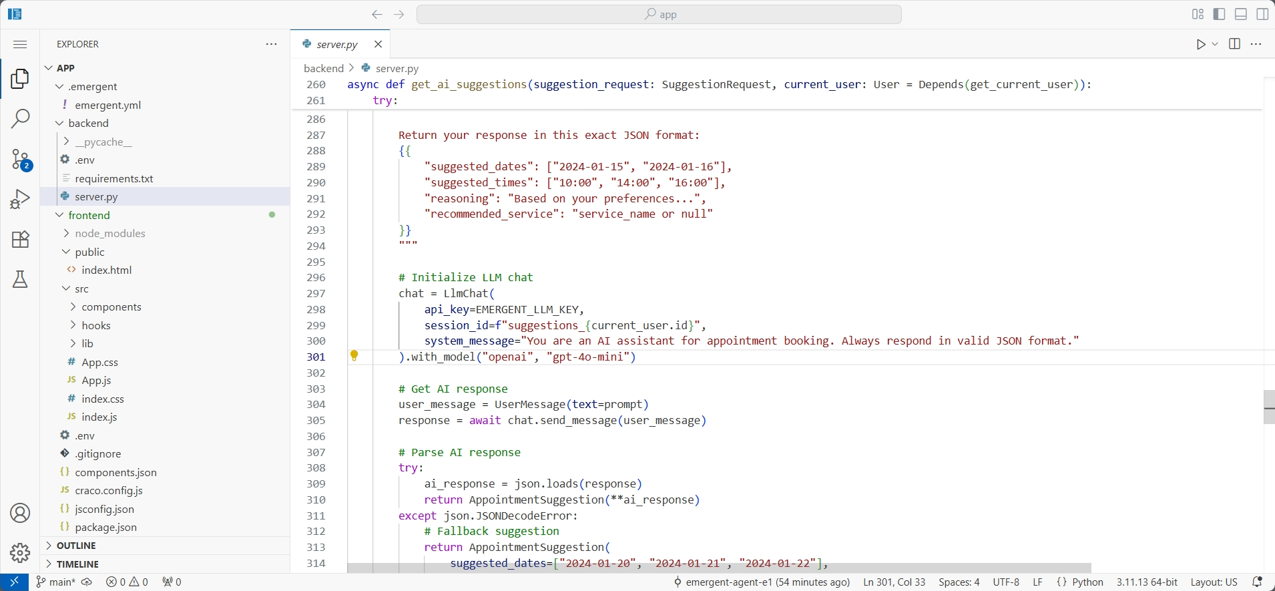
Task: Switch git branch main* in status bar
Action: (x=55, y=582)
